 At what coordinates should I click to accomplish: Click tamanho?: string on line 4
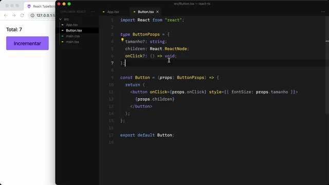tap(146, 42)
